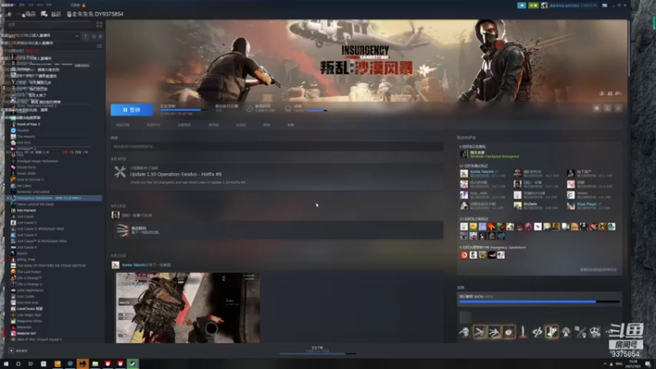The height and width of the screenshot is (369, 656).
Task: Switch library to grid view icon
Action: (x=99, y=25)
